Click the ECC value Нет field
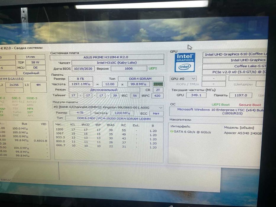 (156, 113)
